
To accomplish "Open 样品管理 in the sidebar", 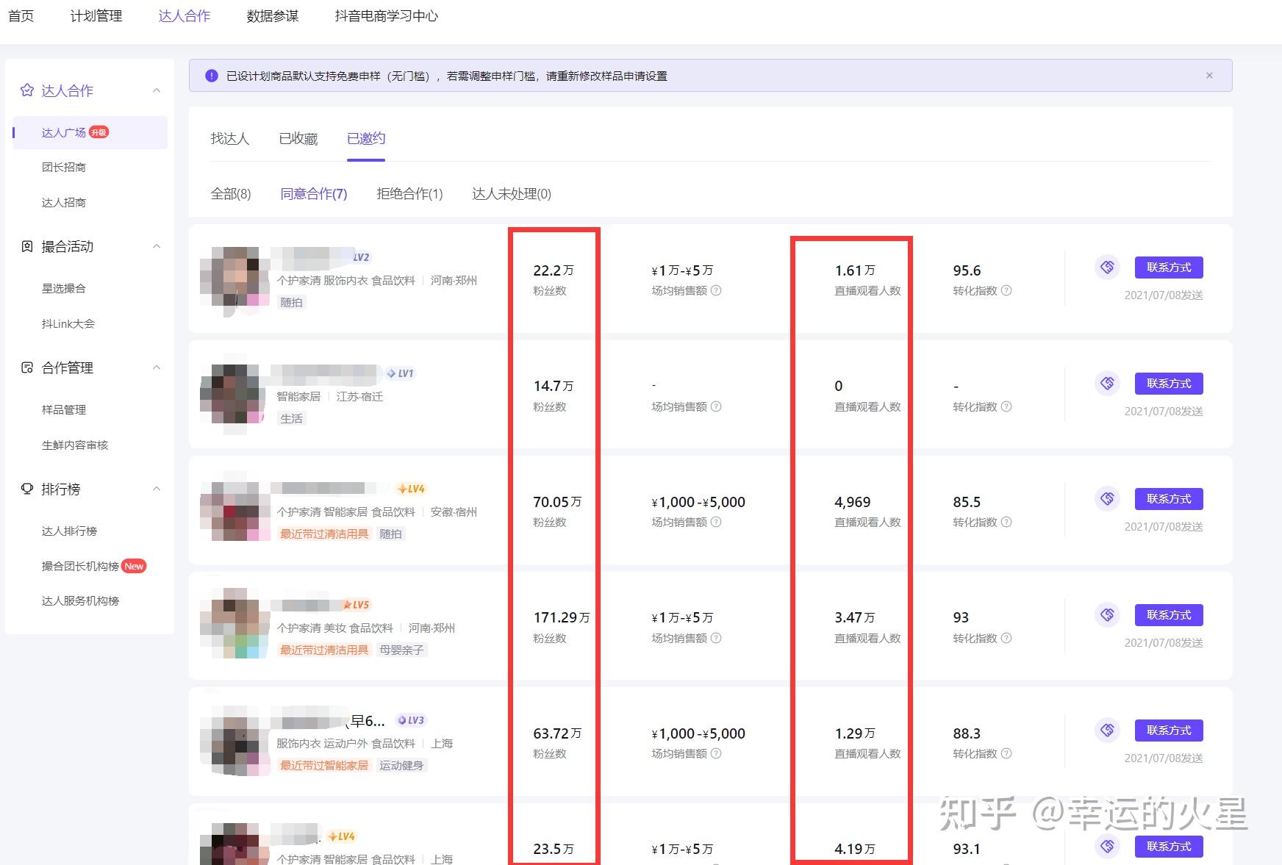I will click(64, 409).
